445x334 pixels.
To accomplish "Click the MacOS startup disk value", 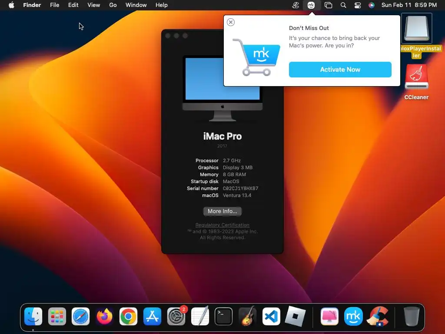I will [x=231, y=181].
